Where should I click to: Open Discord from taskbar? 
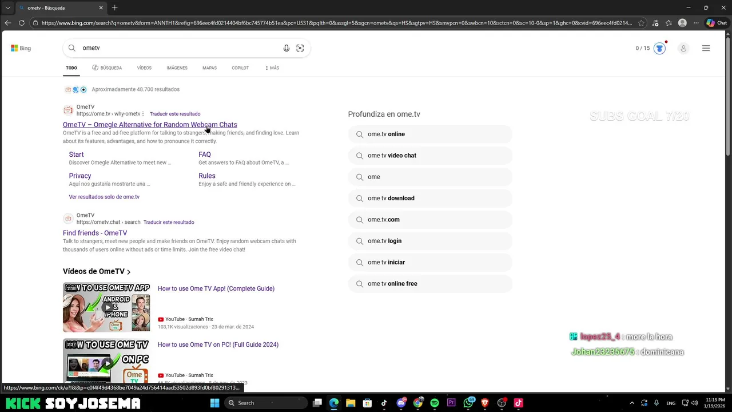(x=401, y=403)
